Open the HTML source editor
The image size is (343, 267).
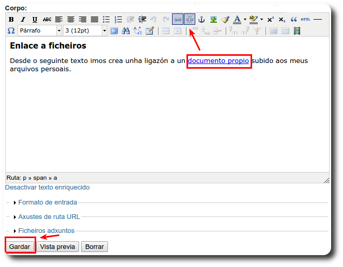(306, 20)
